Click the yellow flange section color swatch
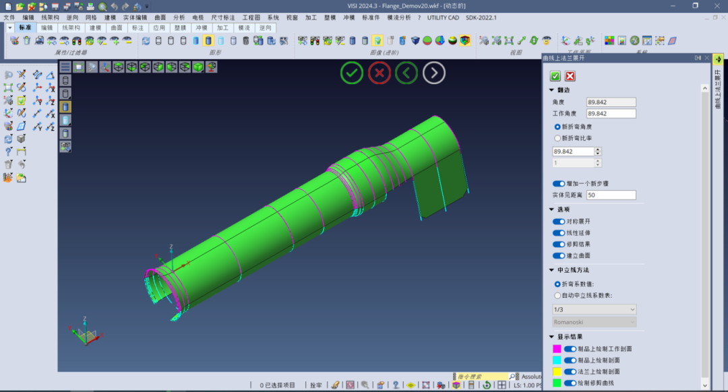 point(557,372)
